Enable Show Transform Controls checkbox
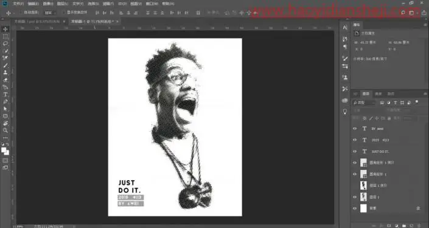 click(x=64, y=13)
